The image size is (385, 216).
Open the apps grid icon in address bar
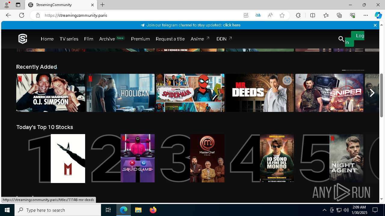coord(246,15)
